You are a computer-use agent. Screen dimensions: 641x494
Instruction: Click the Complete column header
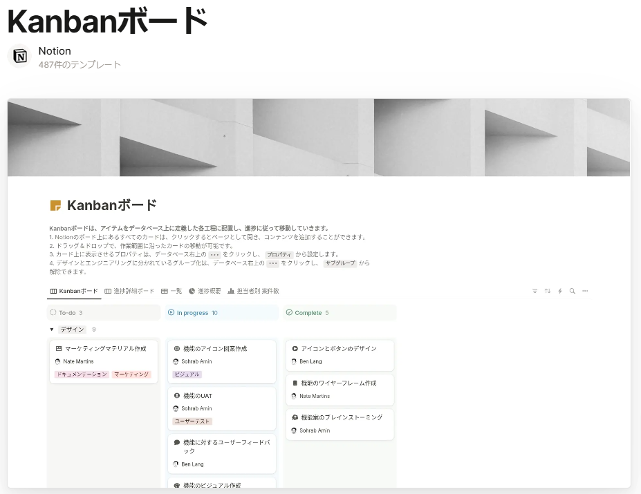coord(340,312)
